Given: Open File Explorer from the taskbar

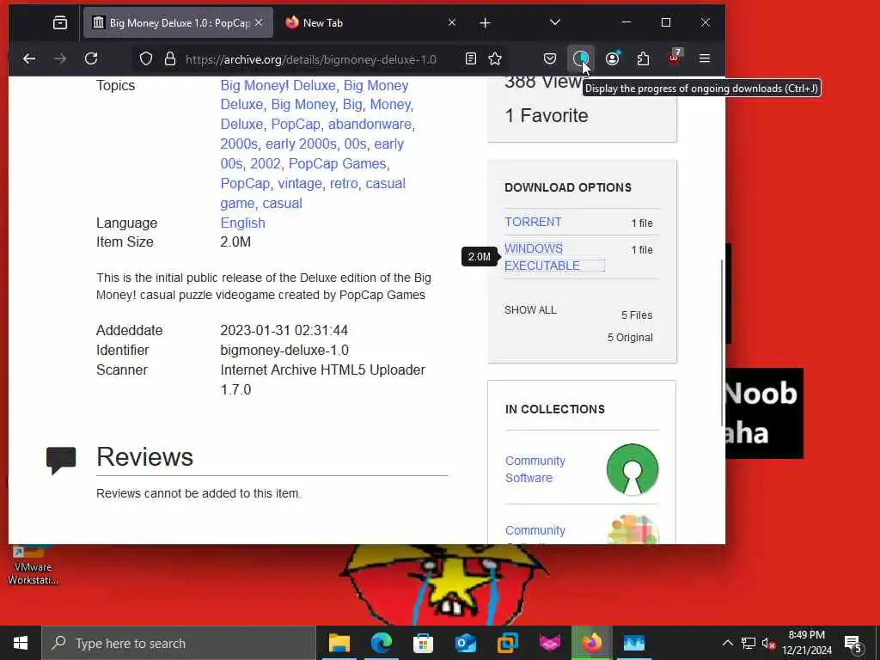Looking at the screenshot, I should click(339, 643).
